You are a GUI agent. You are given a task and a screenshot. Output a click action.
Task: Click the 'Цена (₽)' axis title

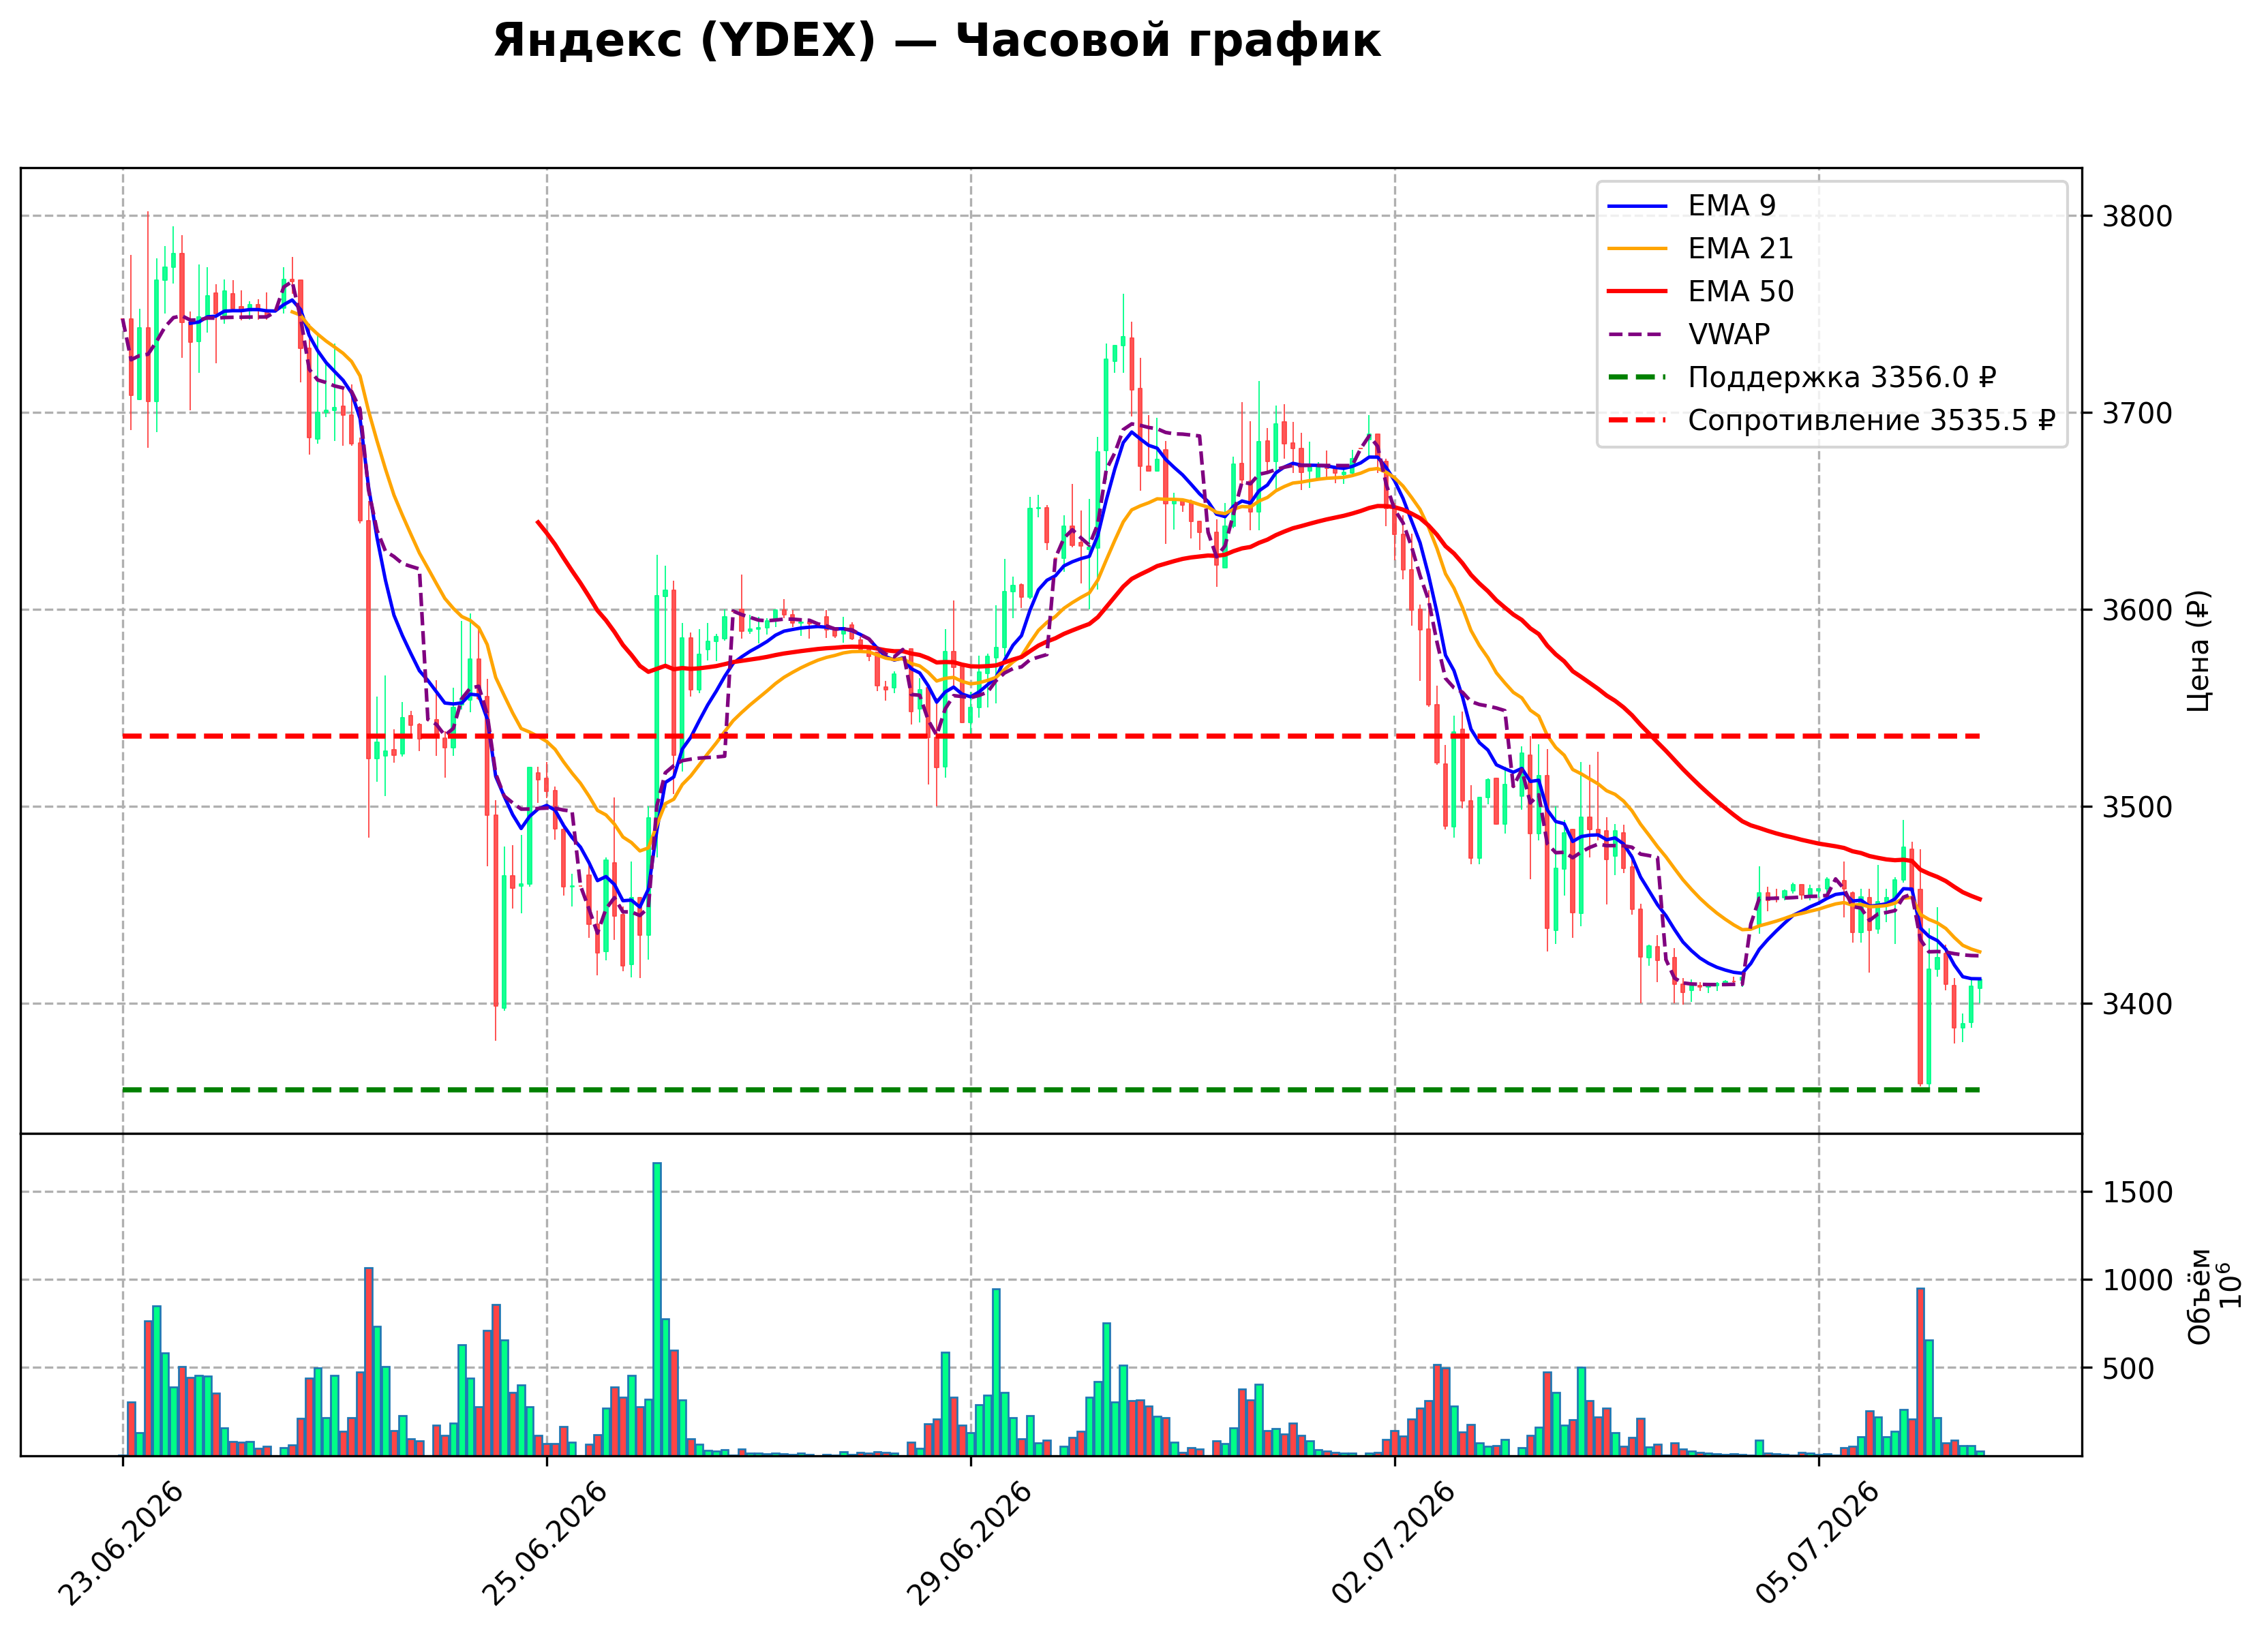click(x=2199, y=651)
